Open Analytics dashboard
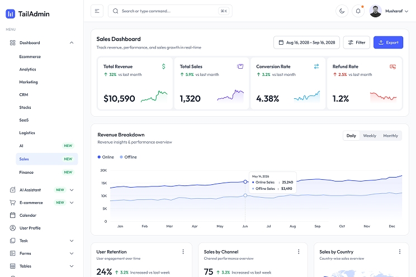This screenshot has width=416, height=277. (x=27, y=69)
